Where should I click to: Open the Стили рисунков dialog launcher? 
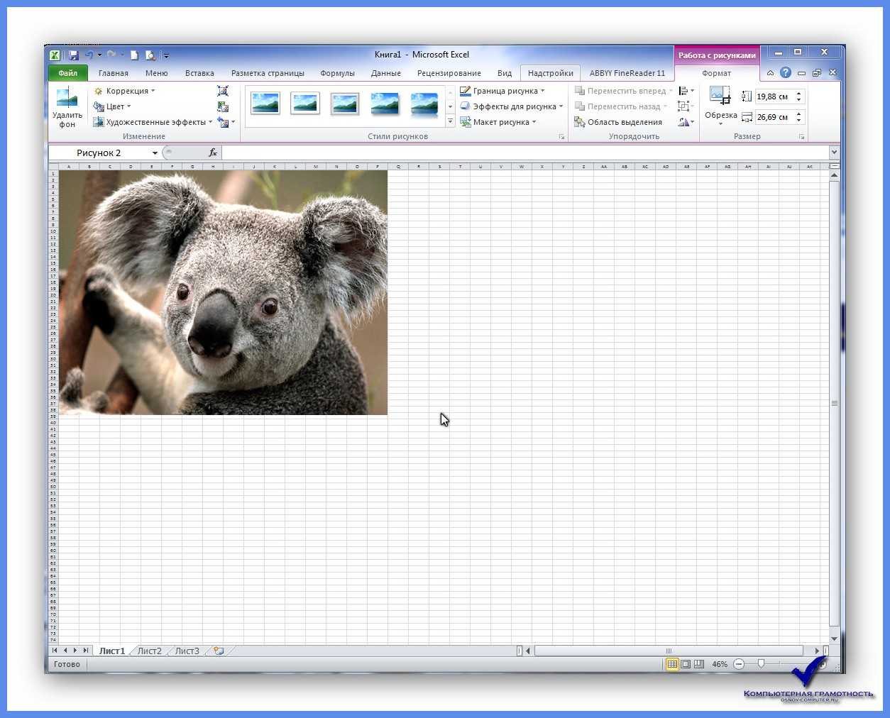coord(561,136)
